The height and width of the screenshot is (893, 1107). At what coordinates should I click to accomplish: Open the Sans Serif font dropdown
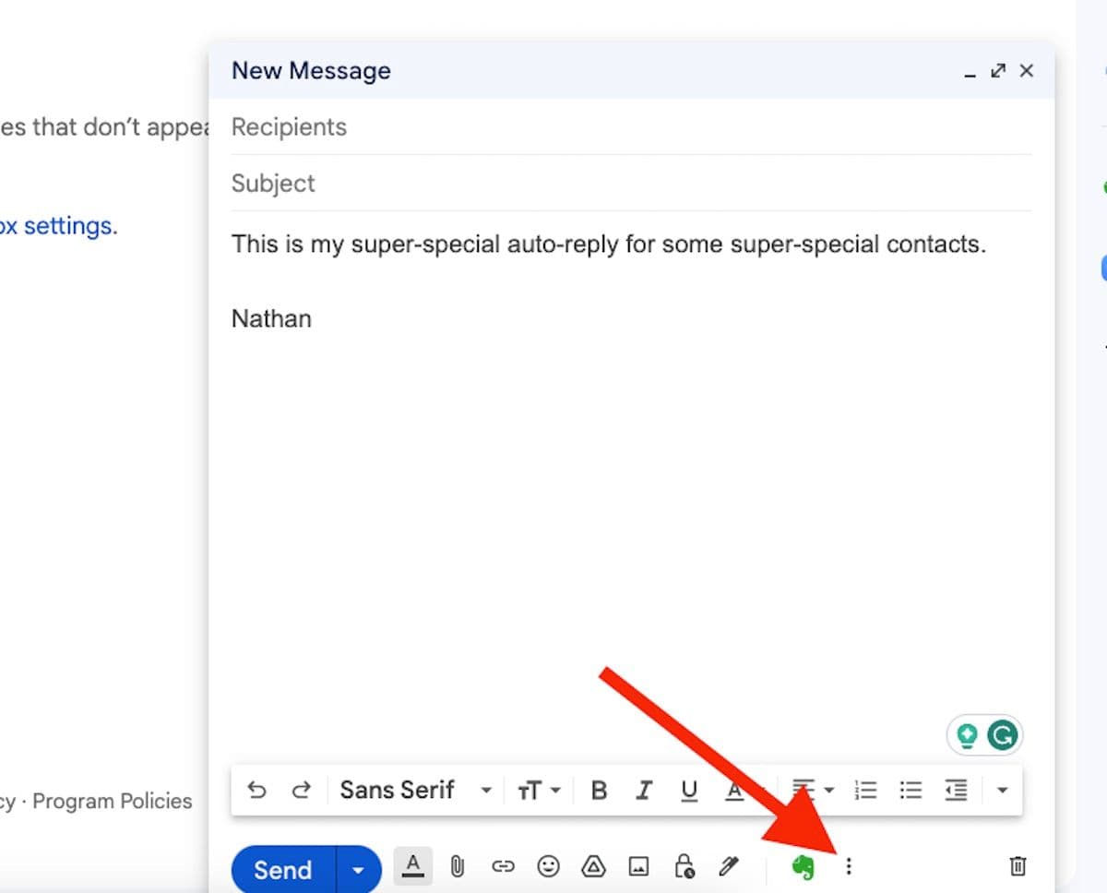pyautogui.click(x=409, y=790)
